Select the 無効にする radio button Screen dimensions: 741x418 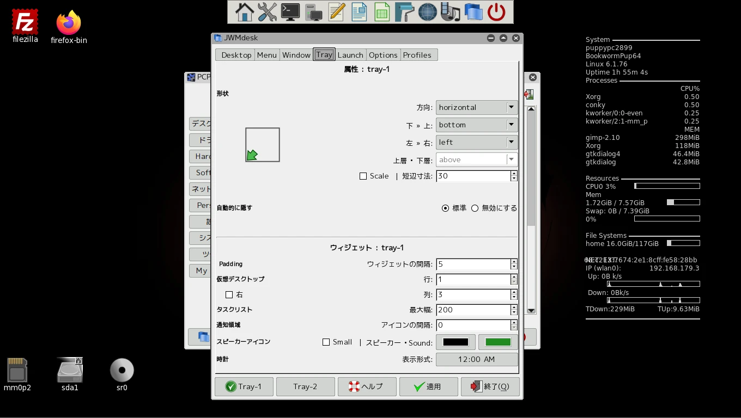475,208
